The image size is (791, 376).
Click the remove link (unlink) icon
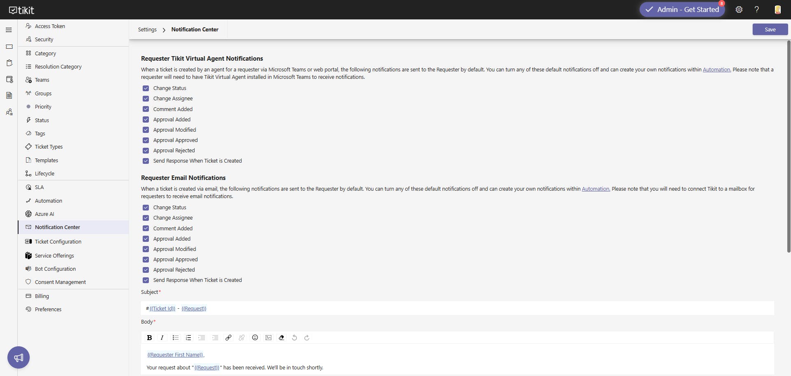point(242,338)
